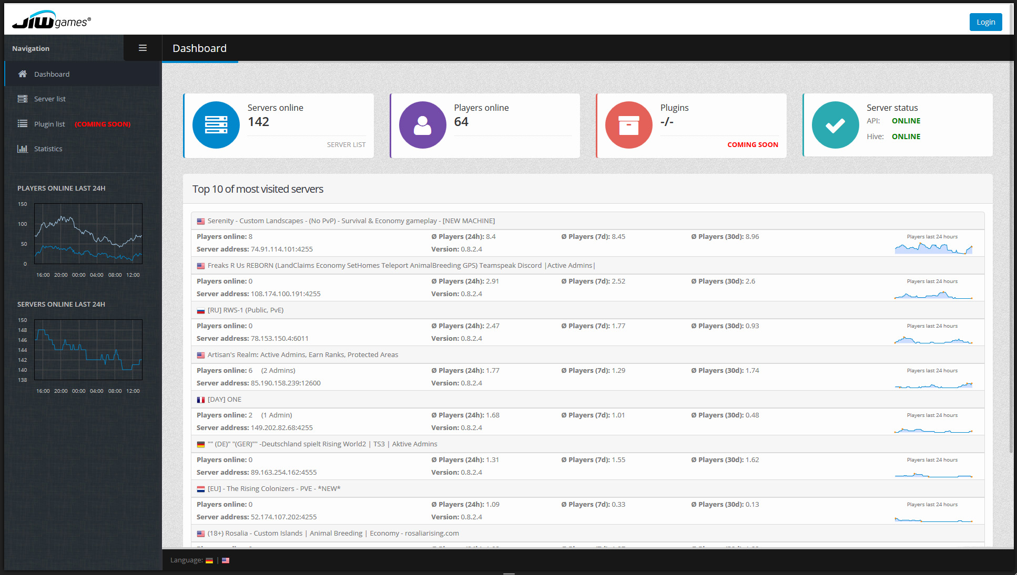The image size is (1017, 575).
Task: Click Serenity players last 24 hours sparkline
Action: point(933,248)
